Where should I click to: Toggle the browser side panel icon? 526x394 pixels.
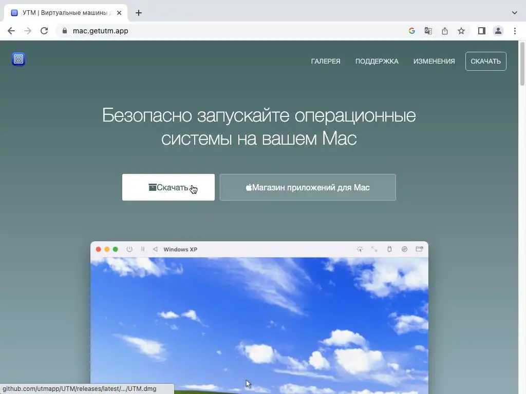coord(482,31)
